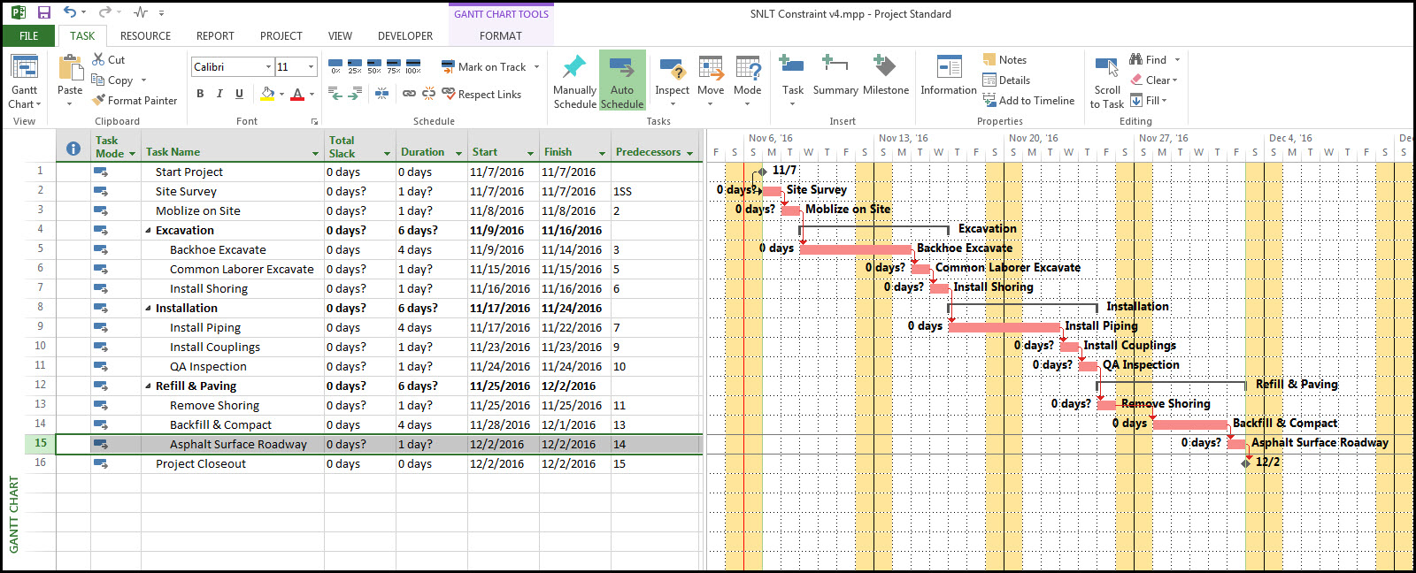Click the Project Closeout milestone diamond
This screenshot has width=1416, height=573.
(x=1246, y=462)
